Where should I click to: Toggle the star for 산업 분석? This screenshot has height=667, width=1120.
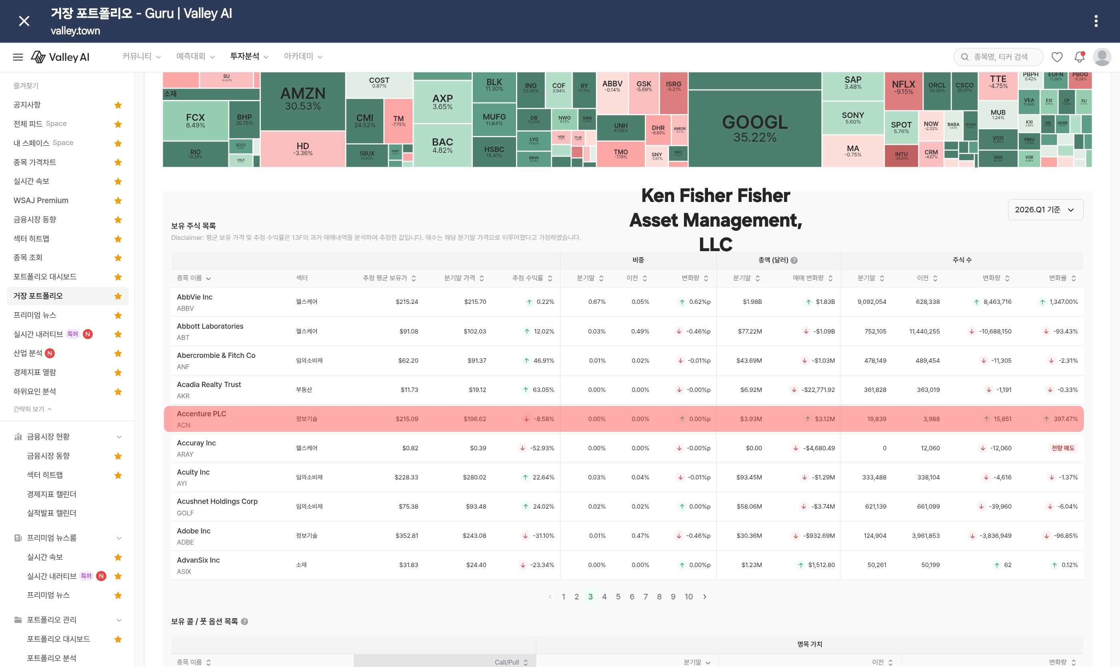click(118, 353)
